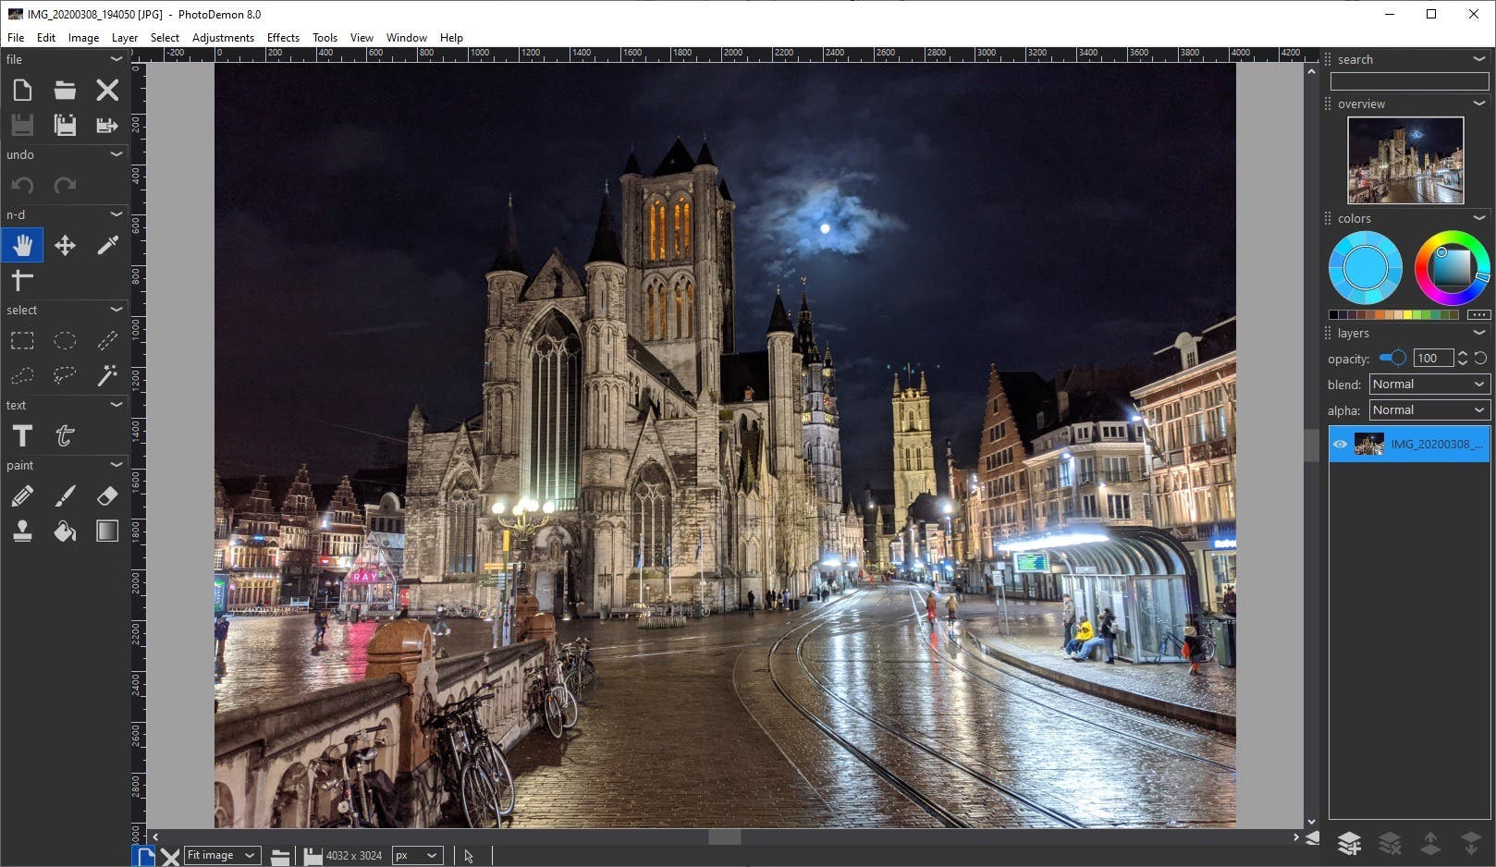
Task: Select the Lasso selection tool
Action: (x=65, y=375)
